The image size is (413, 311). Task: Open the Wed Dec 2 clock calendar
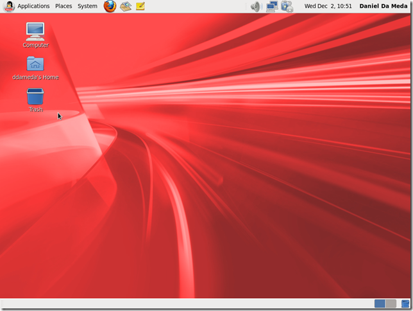[328, 6]
